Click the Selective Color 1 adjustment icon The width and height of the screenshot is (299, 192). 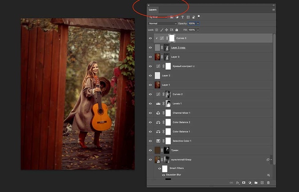158,141
